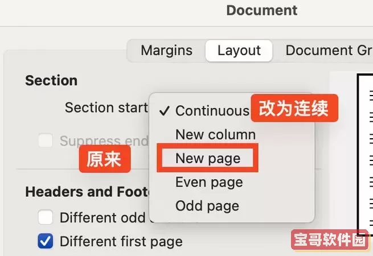Open the Document Grid tab

coord(329,51)
